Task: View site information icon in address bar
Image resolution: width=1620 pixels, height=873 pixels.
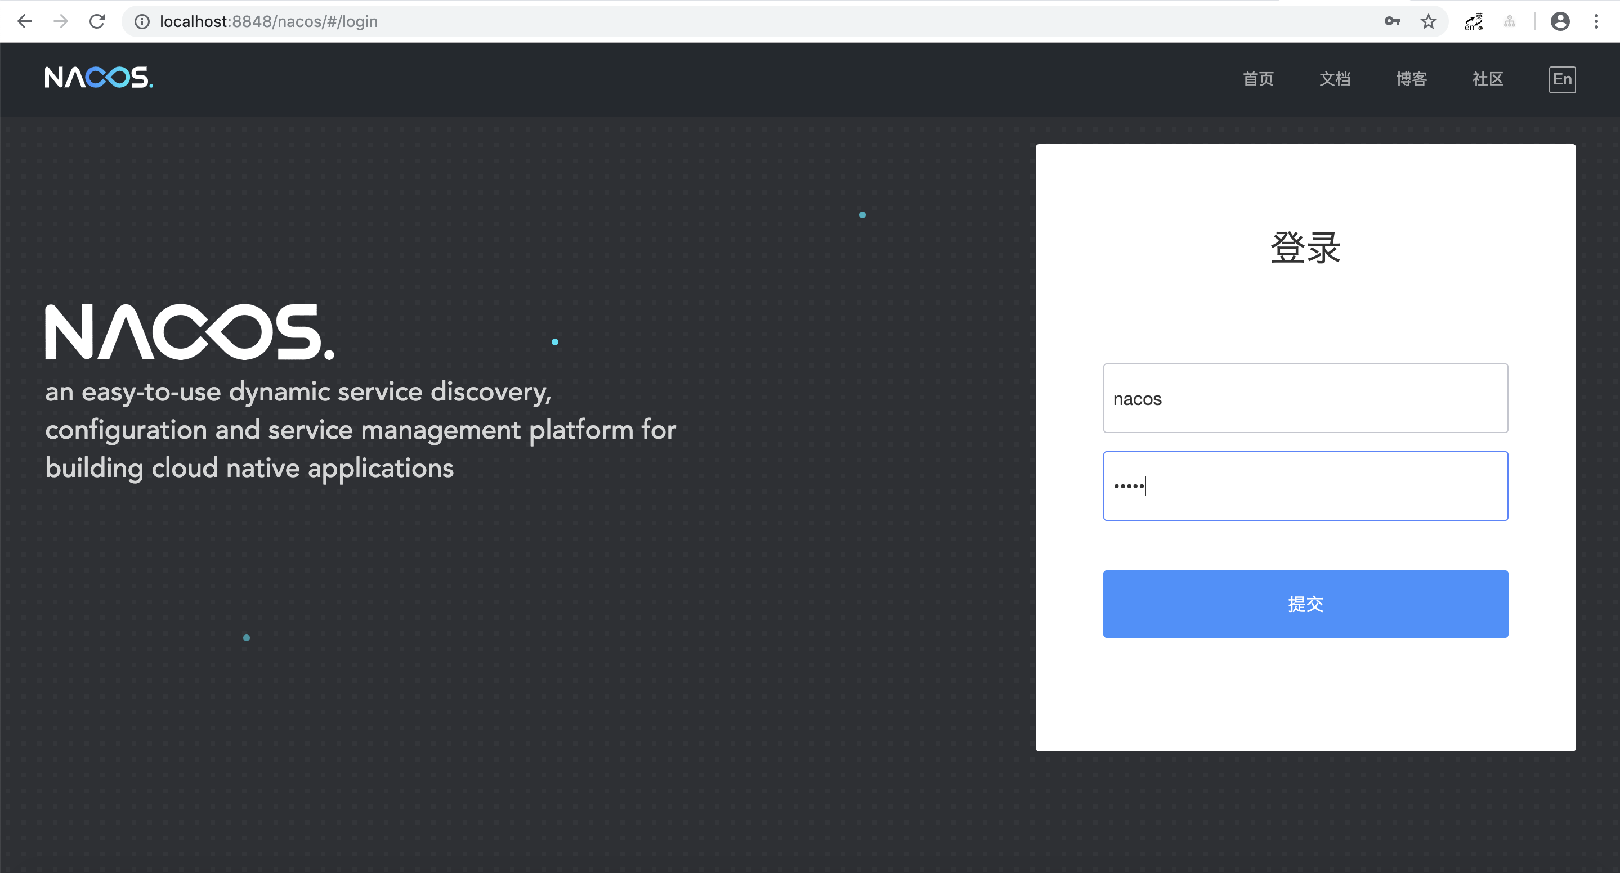Action: (x=142, y=22)
